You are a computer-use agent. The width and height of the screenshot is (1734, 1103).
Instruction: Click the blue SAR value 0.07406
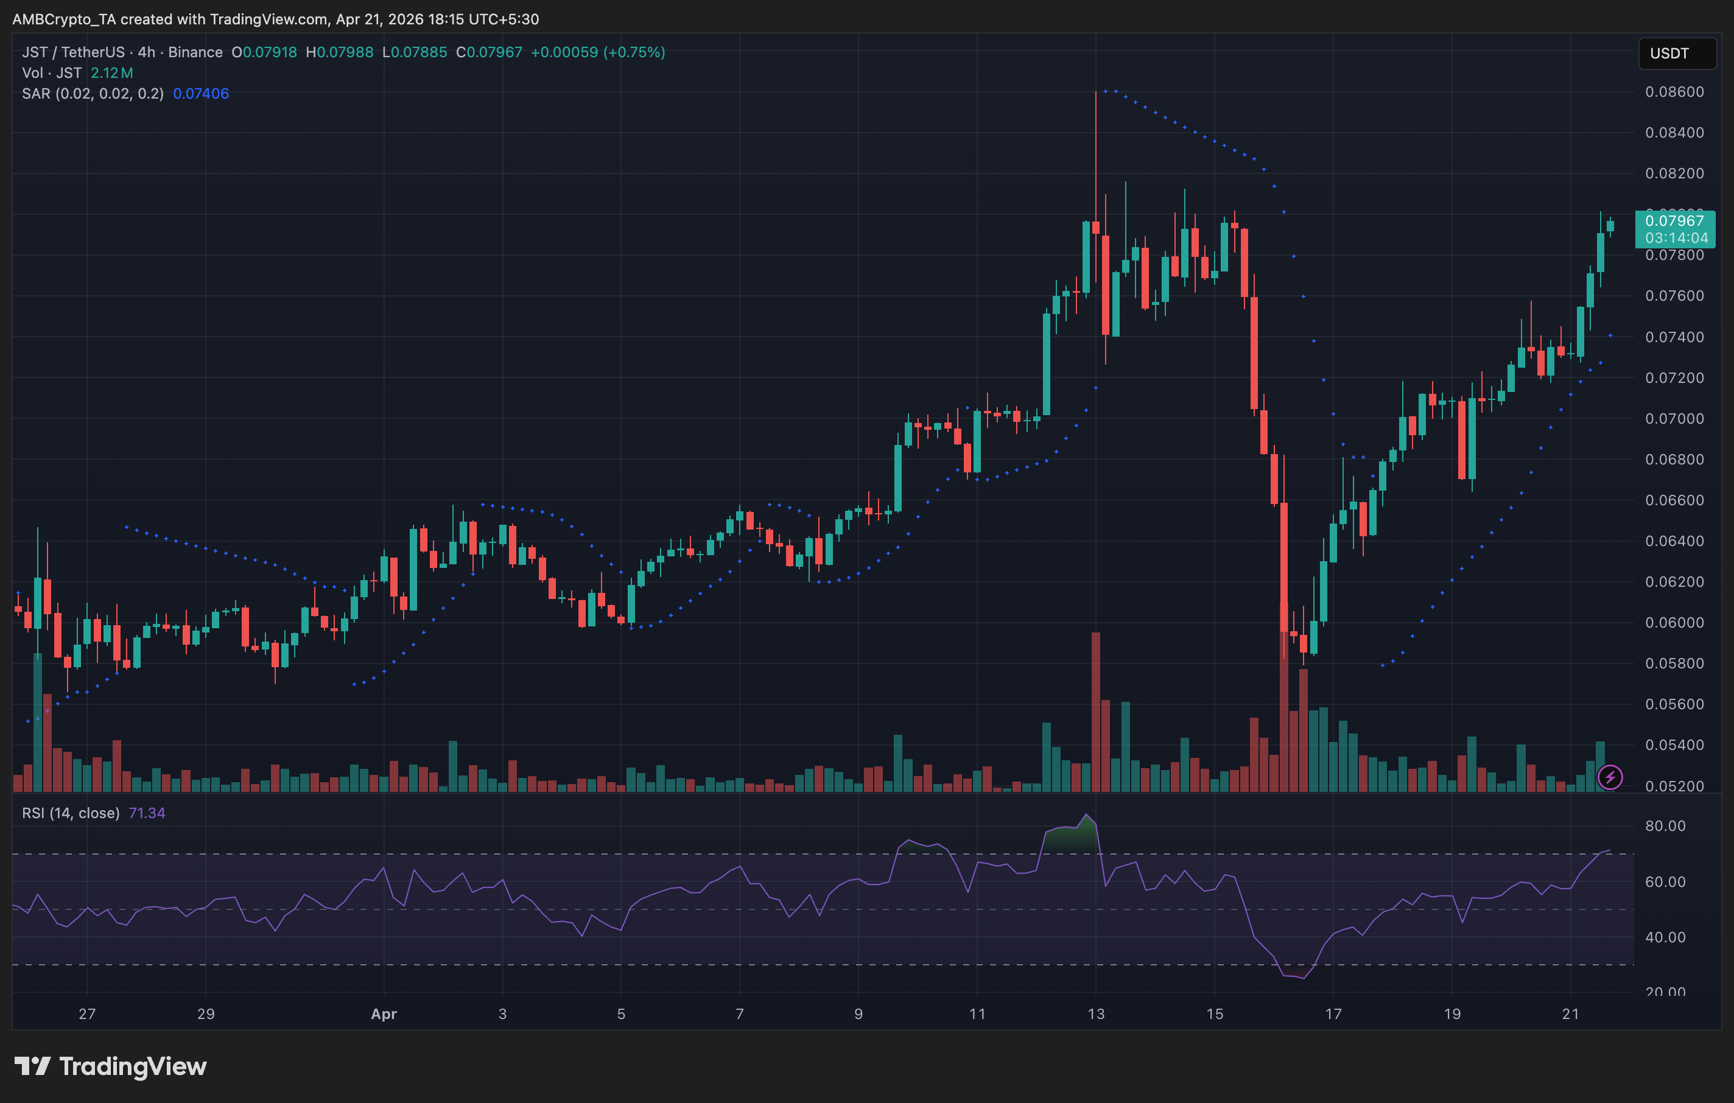tap(201, 94)
